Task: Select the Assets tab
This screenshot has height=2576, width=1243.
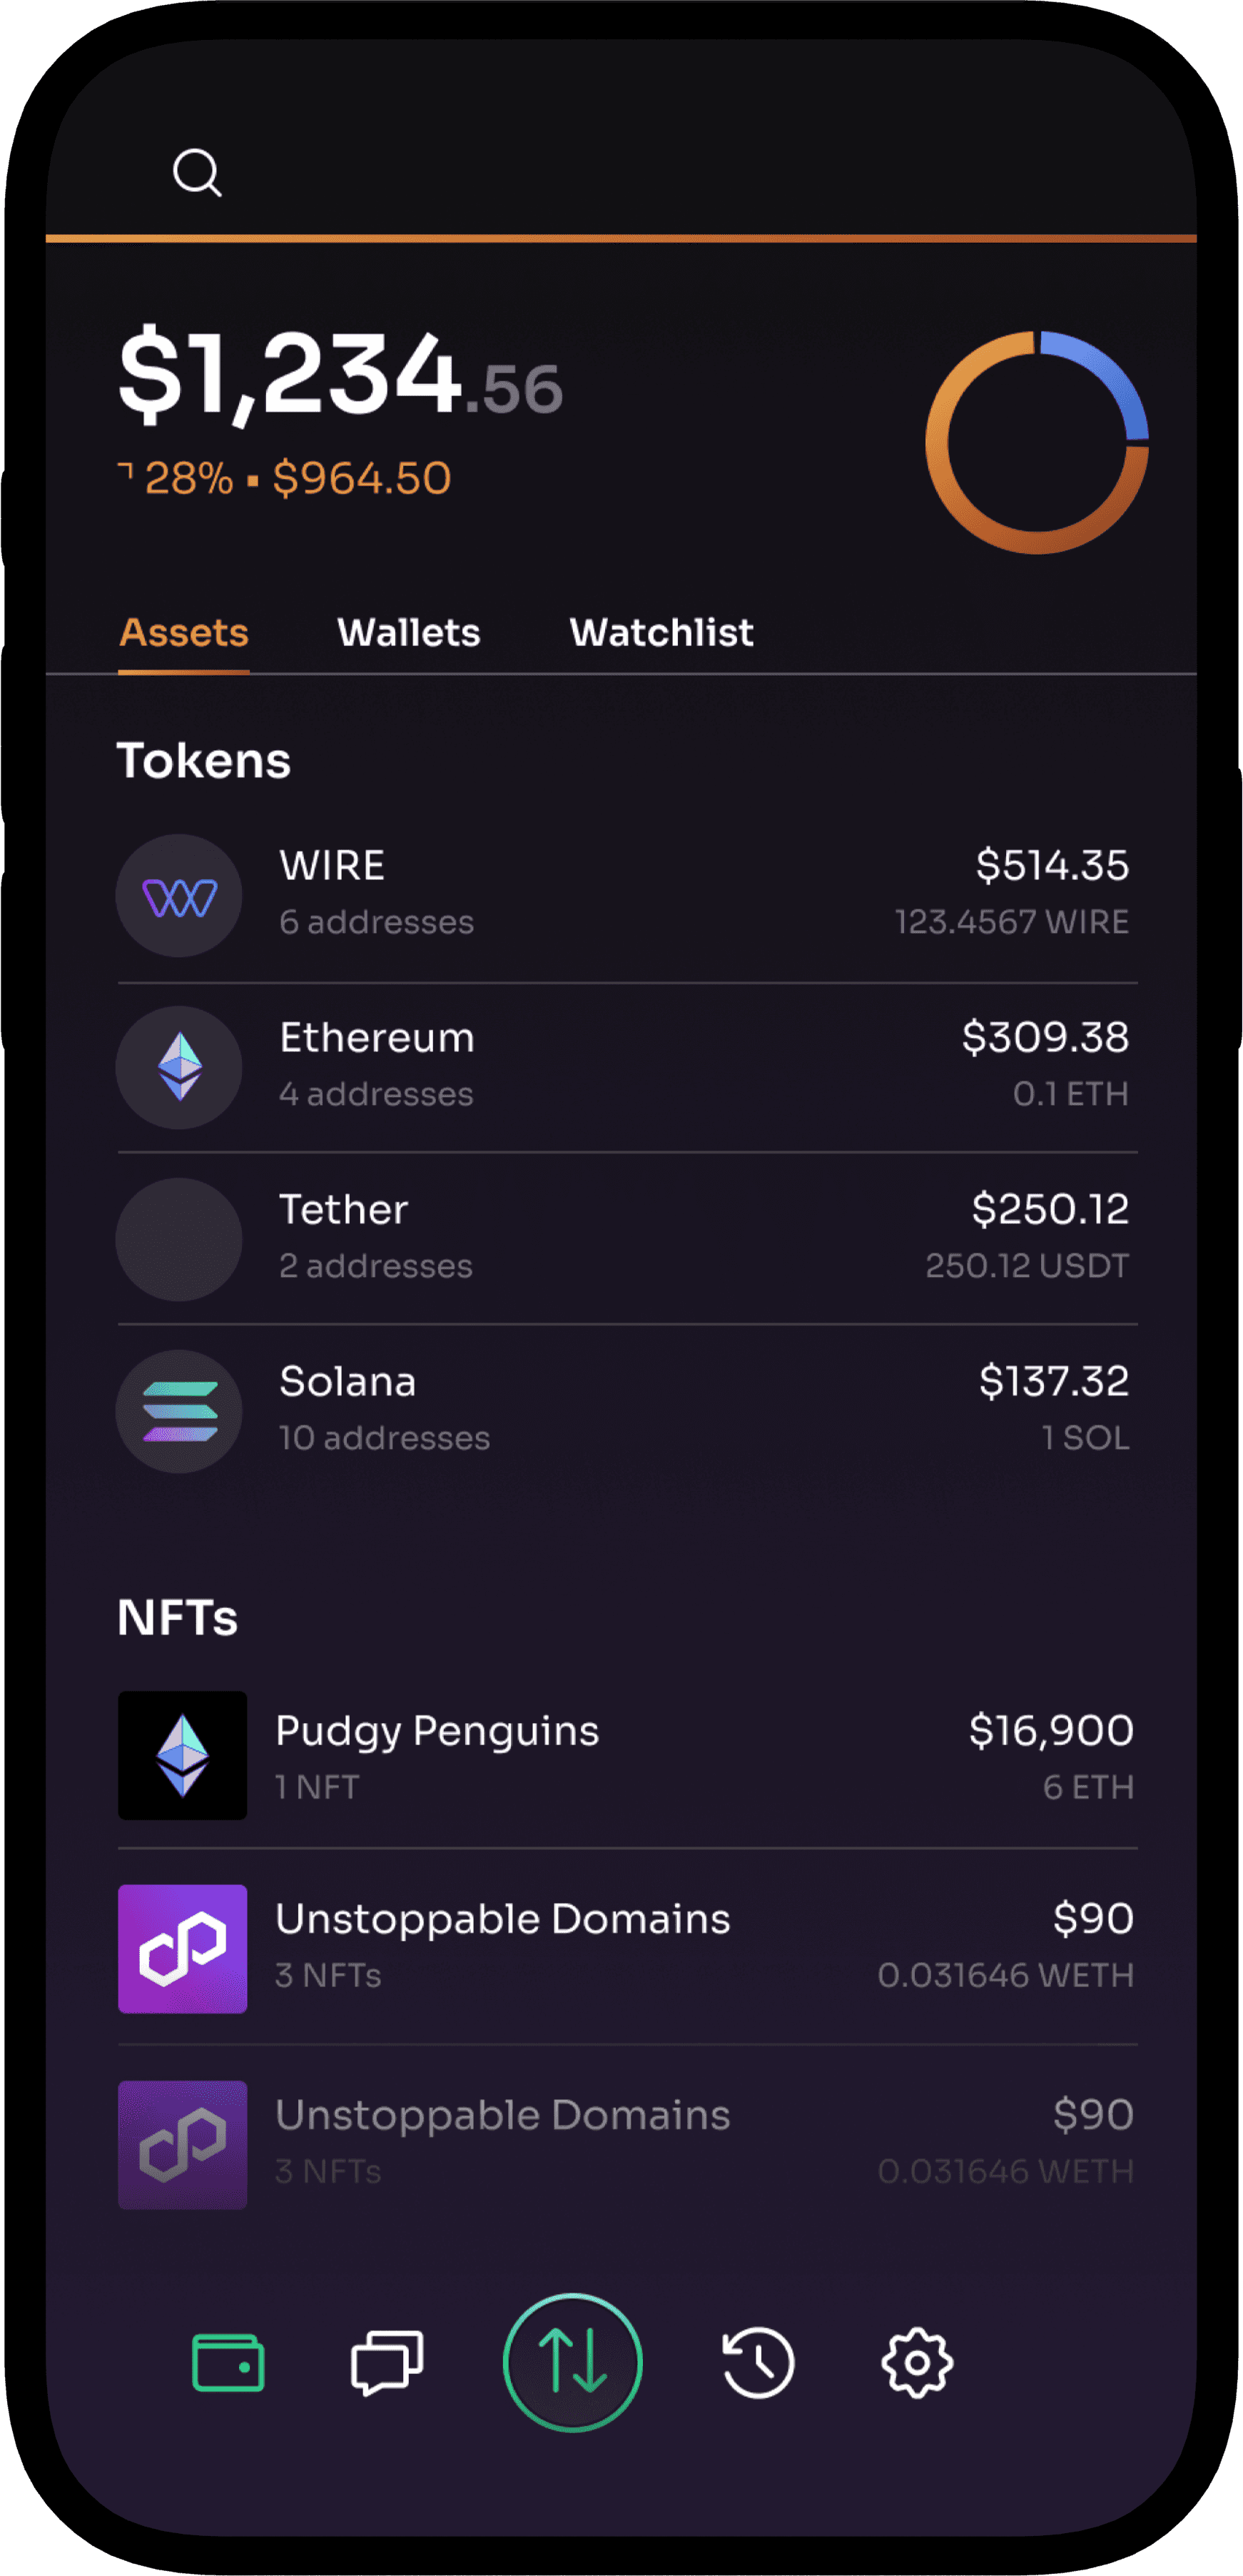Action: [184, 632]
